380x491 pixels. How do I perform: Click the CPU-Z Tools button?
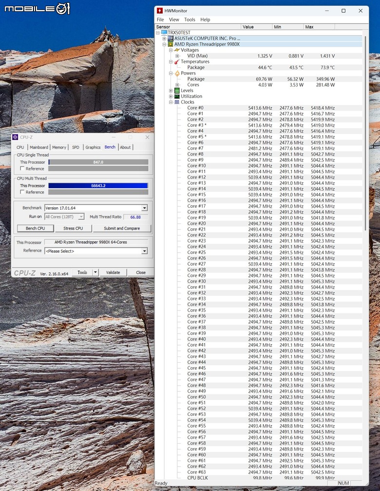(82, 273)
